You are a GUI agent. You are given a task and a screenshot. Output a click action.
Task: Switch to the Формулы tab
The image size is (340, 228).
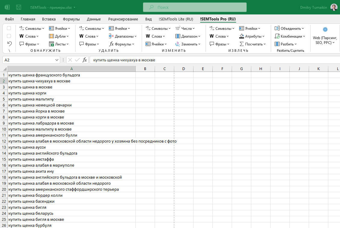(71, 19)
